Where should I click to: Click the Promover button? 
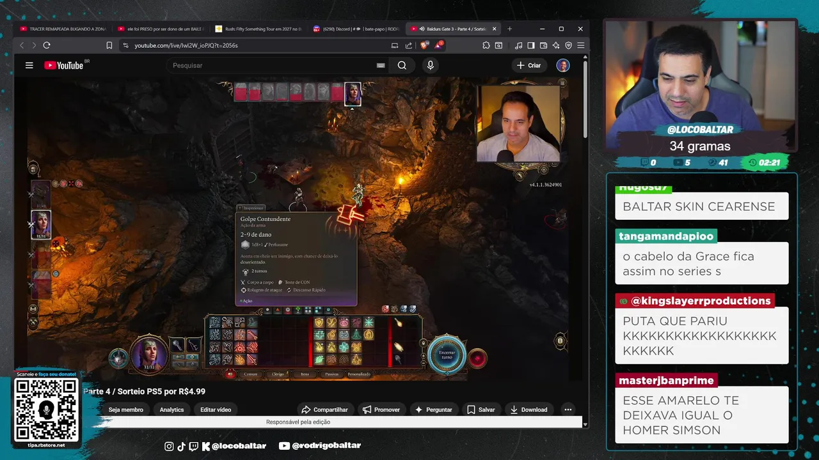click(381, 410)
